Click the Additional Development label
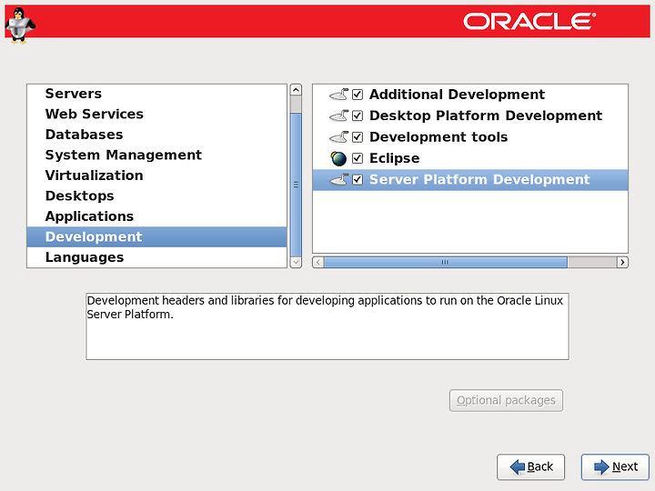This screenshot has height=491, width=655. point(457,95)
